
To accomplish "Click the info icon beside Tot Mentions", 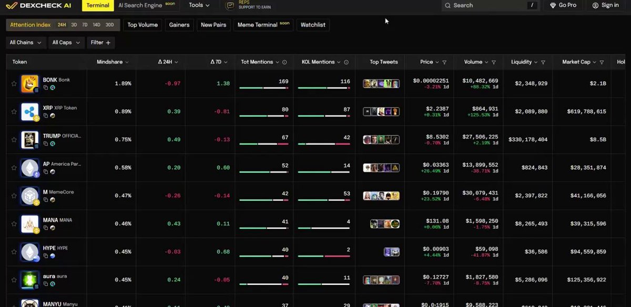I will coord(284,62).
